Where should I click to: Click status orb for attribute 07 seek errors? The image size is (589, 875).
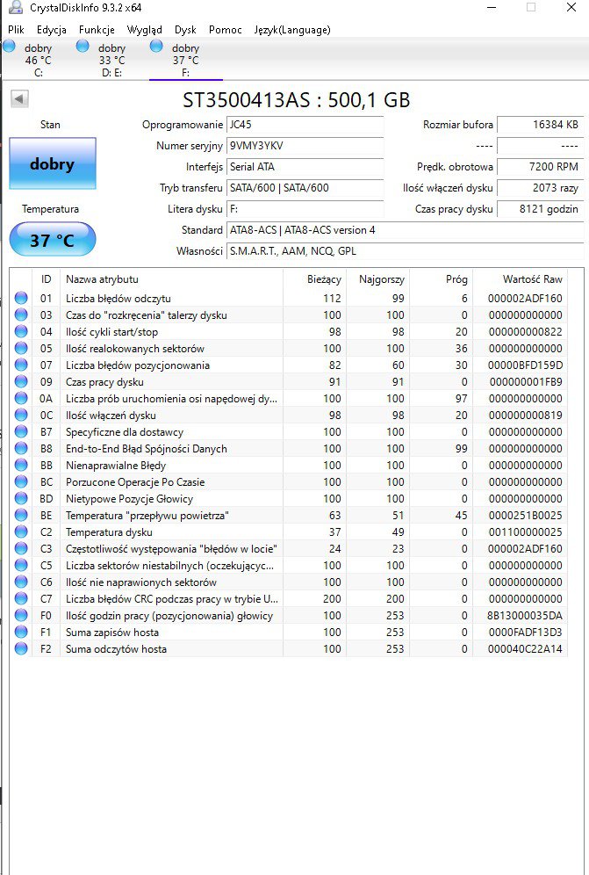point(21,365)
